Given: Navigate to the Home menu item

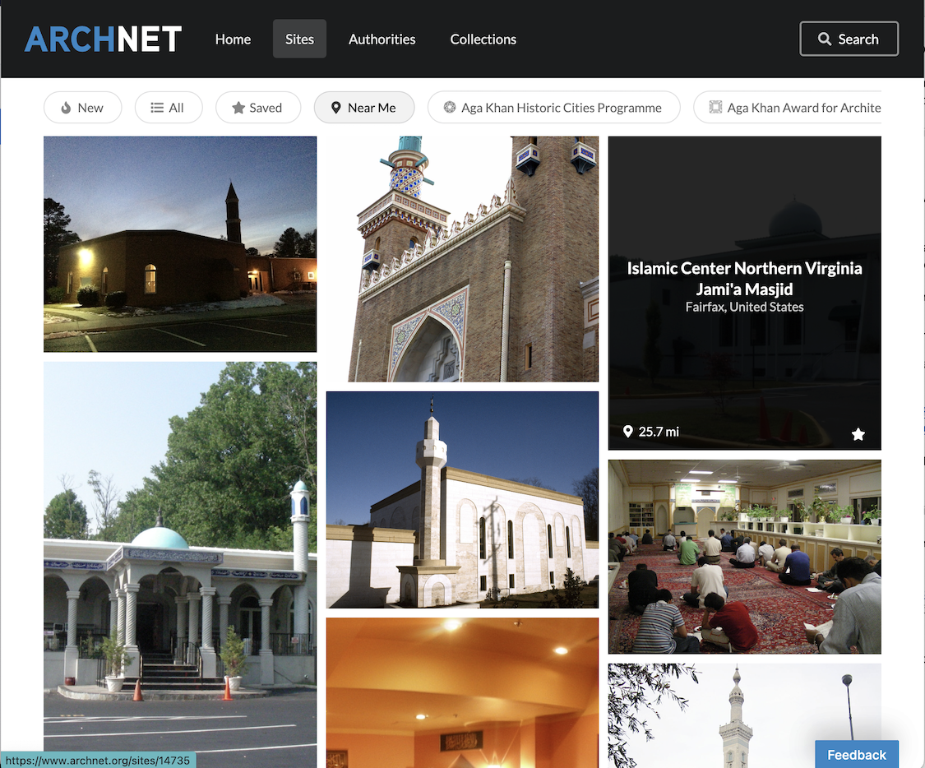Looking at the screenshot, I should [x=233, y=39].
